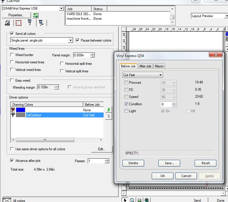
Task: Open the Single panel, single job dropdown
Action: tap(70, 40)
